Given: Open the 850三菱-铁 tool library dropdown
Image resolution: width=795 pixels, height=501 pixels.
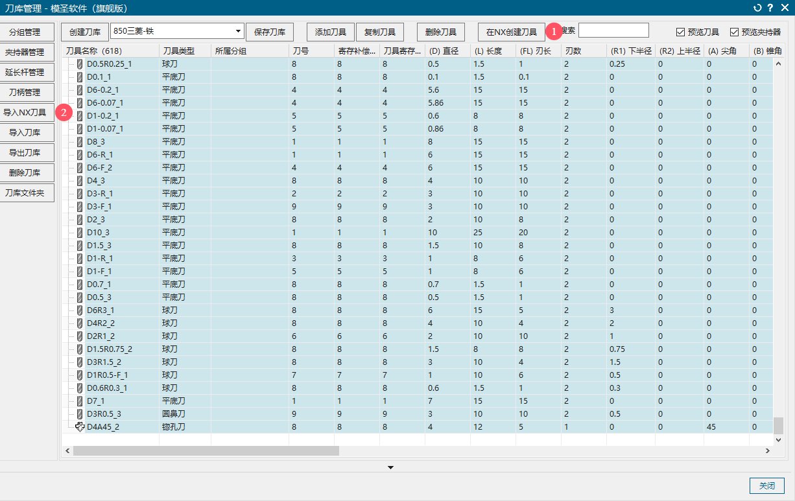Looking at the screenshot, I should pos(178,30).
